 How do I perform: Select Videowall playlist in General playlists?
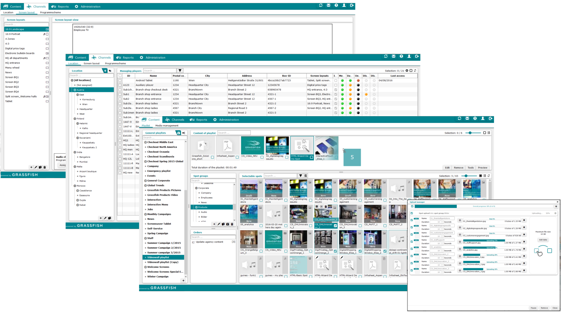point(163,257)
